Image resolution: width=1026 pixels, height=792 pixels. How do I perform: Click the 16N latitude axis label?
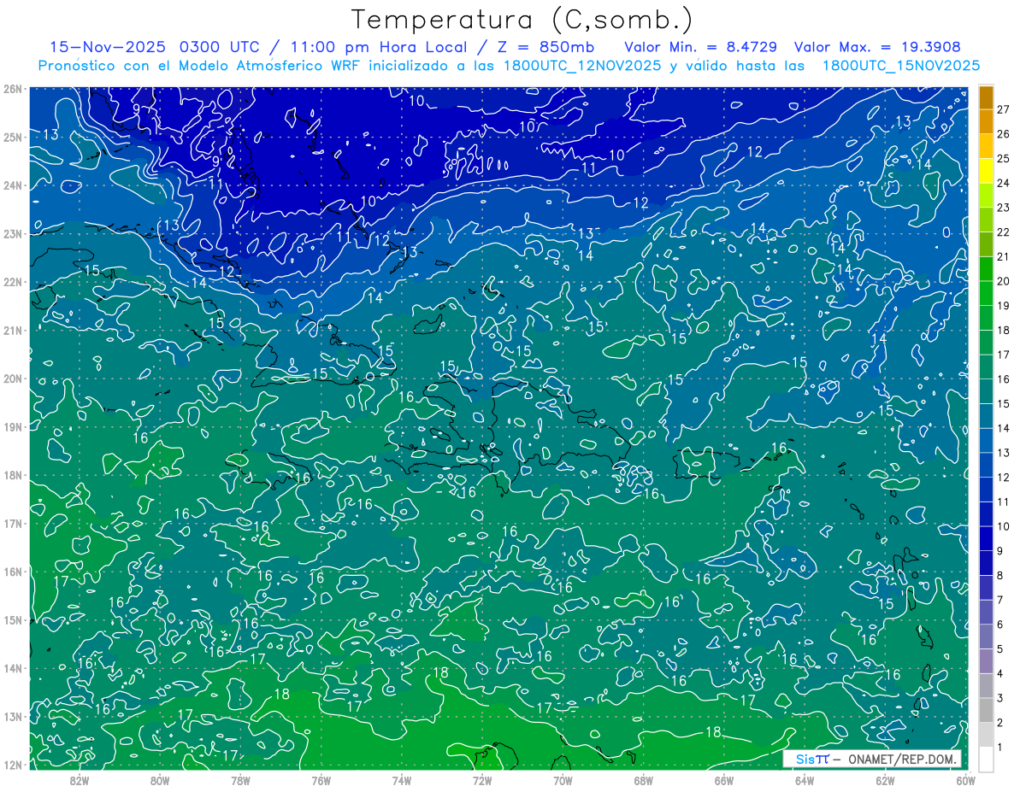click(12, 572)
